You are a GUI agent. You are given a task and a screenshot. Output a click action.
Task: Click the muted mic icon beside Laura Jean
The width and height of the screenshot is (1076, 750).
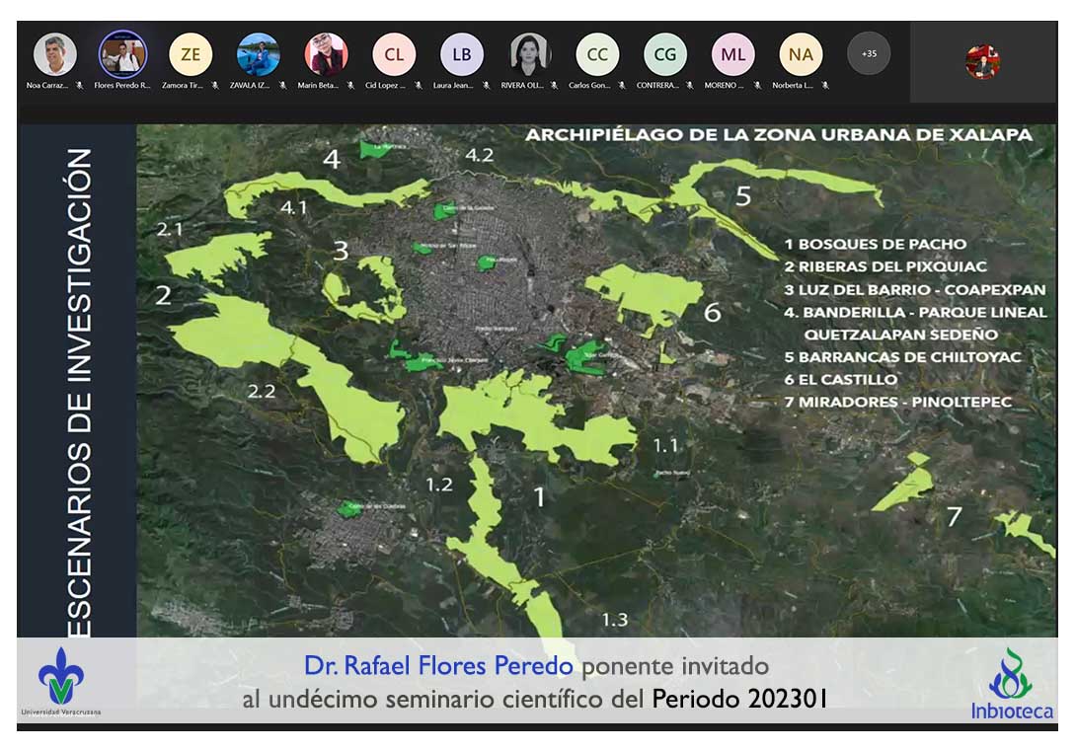pyautogui.click(x=486, y=86)
